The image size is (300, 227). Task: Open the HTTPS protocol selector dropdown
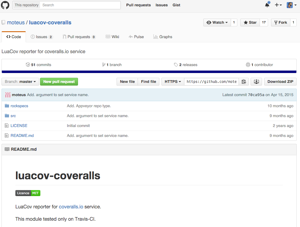tap(172, 81)
